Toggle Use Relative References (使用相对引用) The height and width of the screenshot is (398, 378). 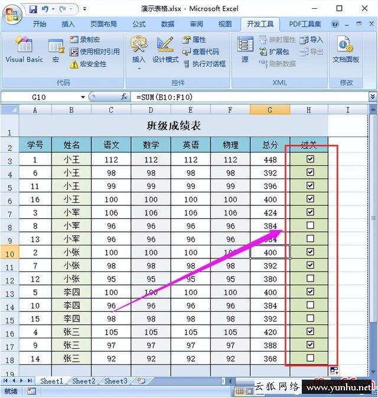coord(94,52)
